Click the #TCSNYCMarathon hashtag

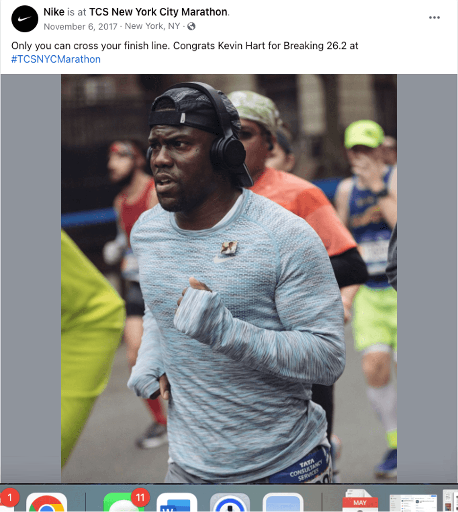click(x=56, y=59)
